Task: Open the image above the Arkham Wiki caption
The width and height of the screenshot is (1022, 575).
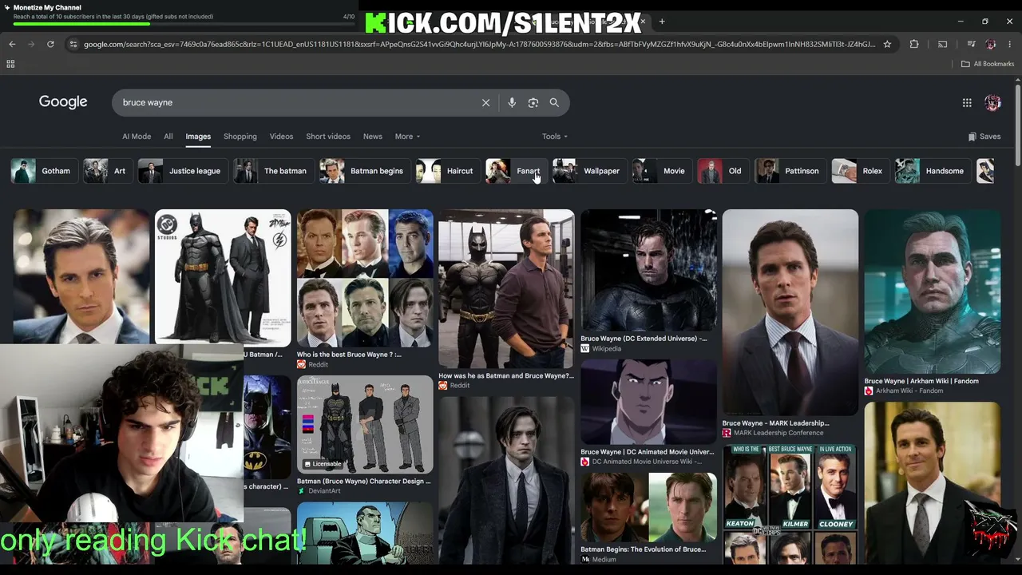Action: [x=932, y=291]
